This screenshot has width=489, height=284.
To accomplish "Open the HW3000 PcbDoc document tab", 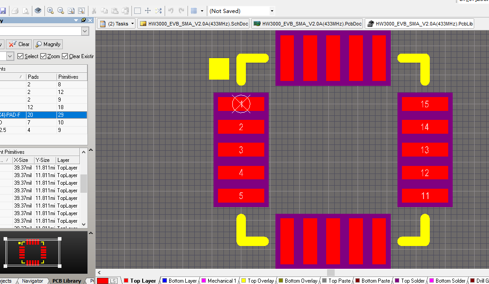I will [x=307, y=24].
